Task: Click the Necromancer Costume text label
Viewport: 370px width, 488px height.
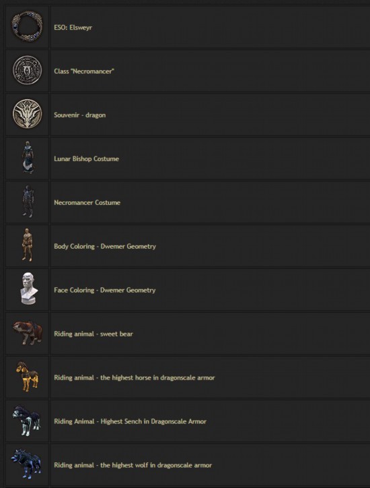Action: pos(87,203)
